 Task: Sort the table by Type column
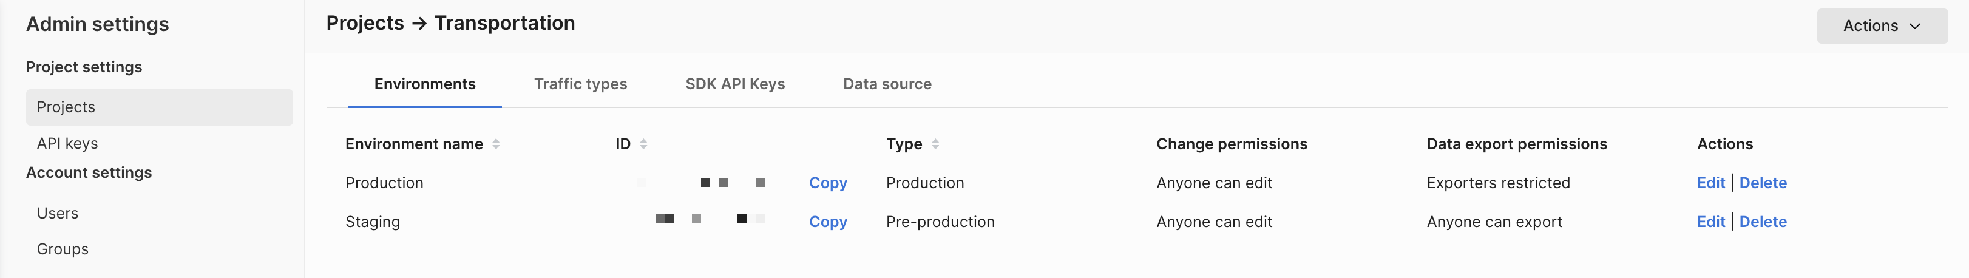935,144
